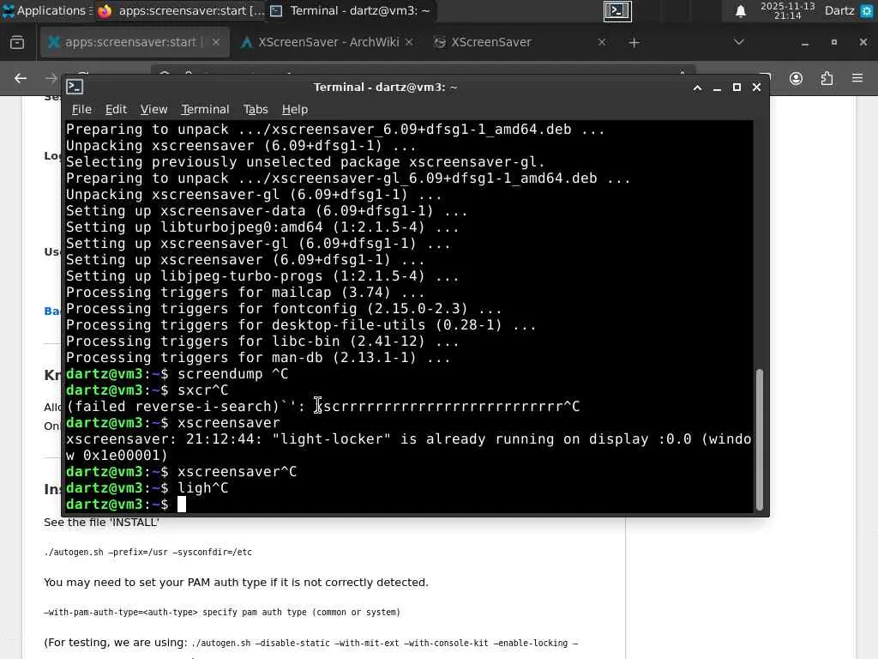Open the Tabs menu in Terminal
This screenshot has height=659, width=878.
pos(256,109)
